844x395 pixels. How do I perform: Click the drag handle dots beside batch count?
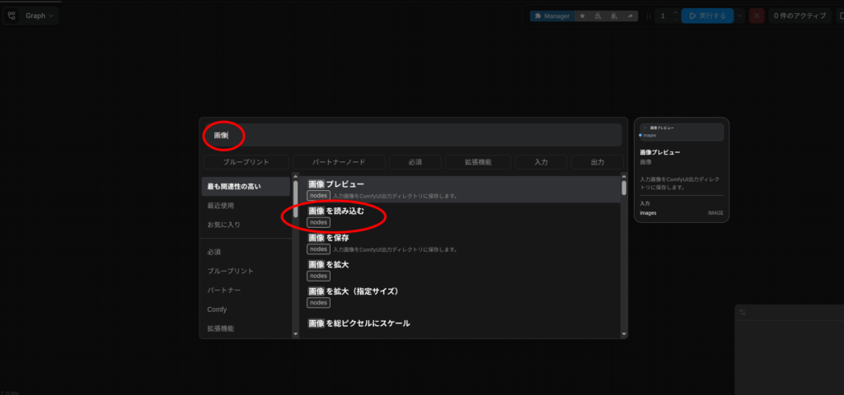[x=649, y=16]
